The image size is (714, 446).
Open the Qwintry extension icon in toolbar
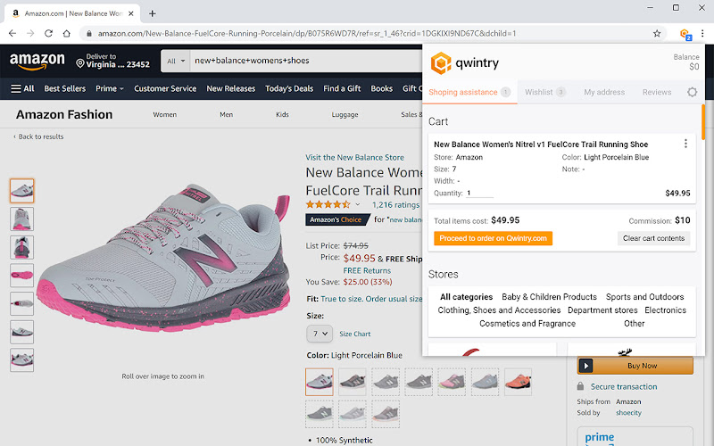click(x=685, y=34)
